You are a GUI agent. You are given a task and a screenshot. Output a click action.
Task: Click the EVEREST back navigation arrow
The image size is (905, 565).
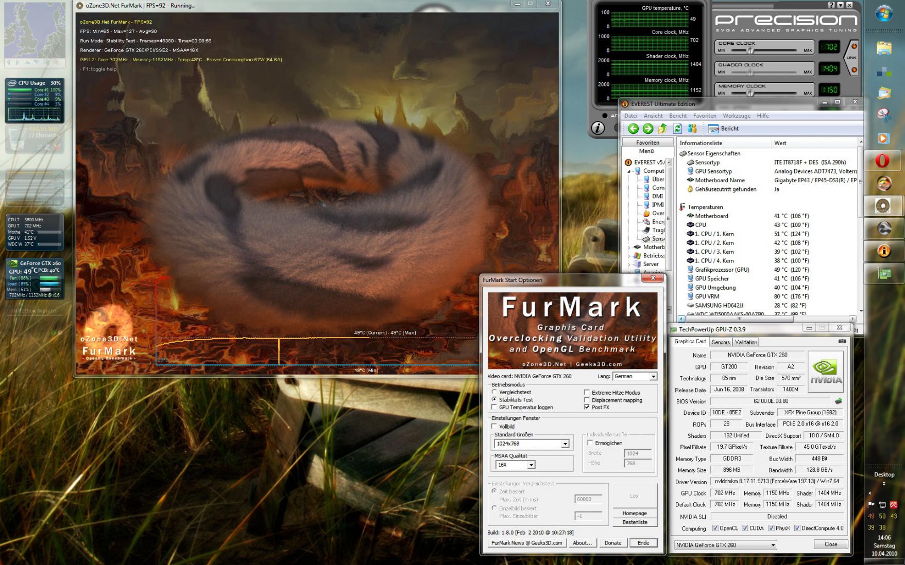pos(634,129)
